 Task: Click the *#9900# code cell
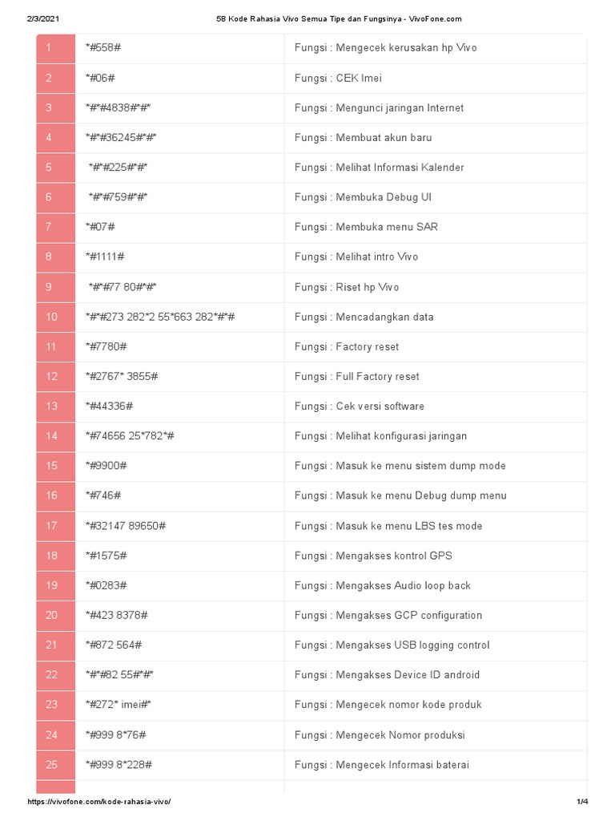pos(107,466)
